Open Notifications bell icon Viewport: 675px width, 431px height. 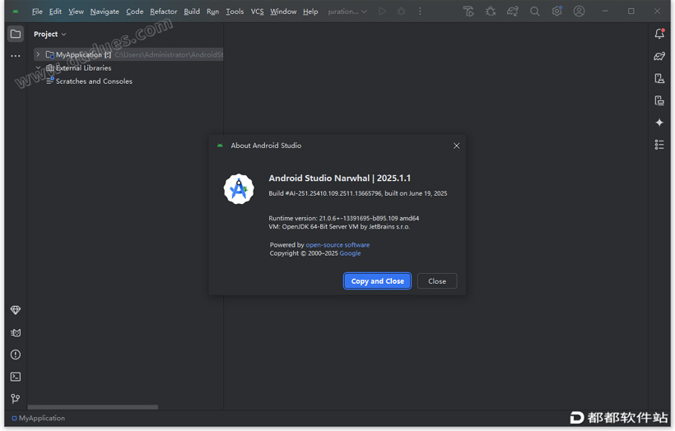pyautogui.click(x=659, y=34)
